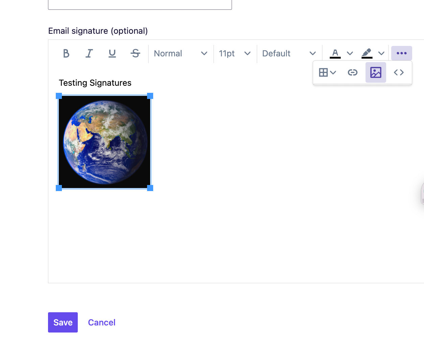Apply the highlight color marker
This screenshot has width=424, height=345.
367,53
